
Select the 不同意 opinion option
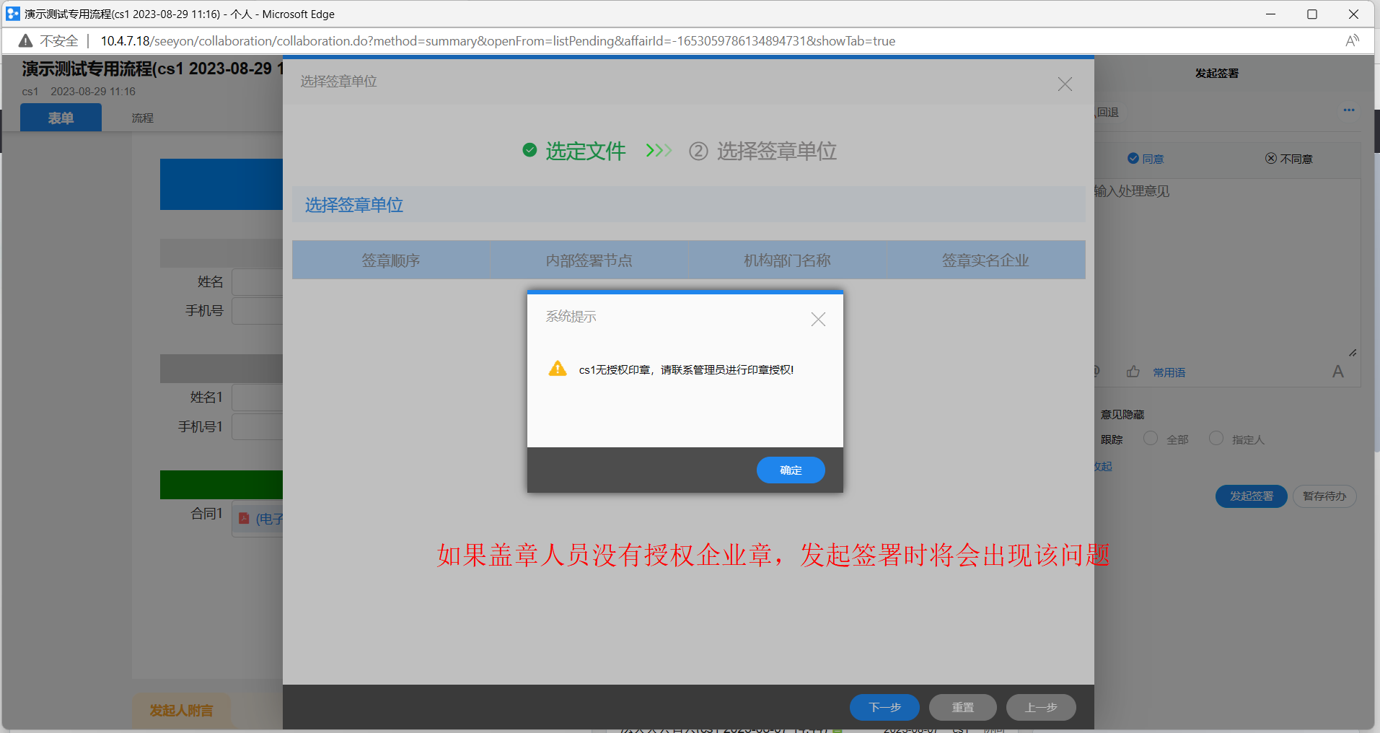pos(1289,159)
